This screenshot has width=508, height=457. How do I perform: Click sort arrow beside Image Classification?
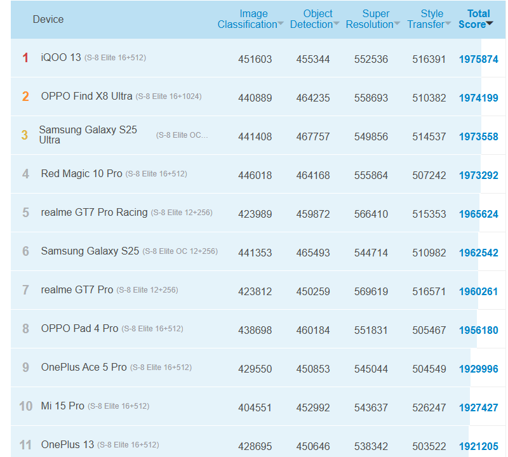pos(281,23)
